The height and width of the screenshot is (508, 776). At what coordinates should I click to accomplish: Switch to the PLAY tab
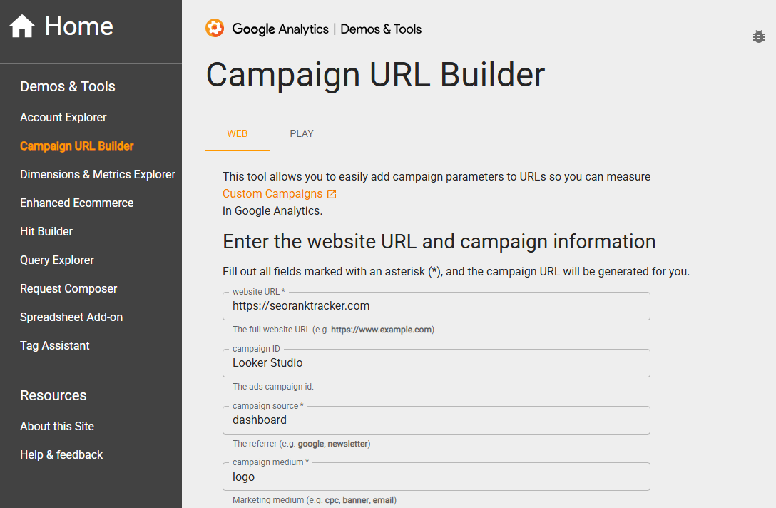[302, 133]
